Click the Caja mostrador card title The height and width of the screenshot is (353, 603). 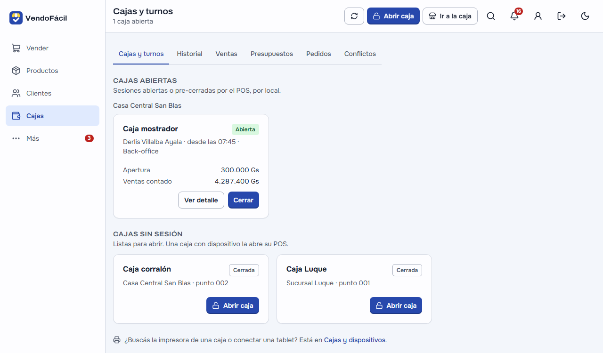[150, 128]
